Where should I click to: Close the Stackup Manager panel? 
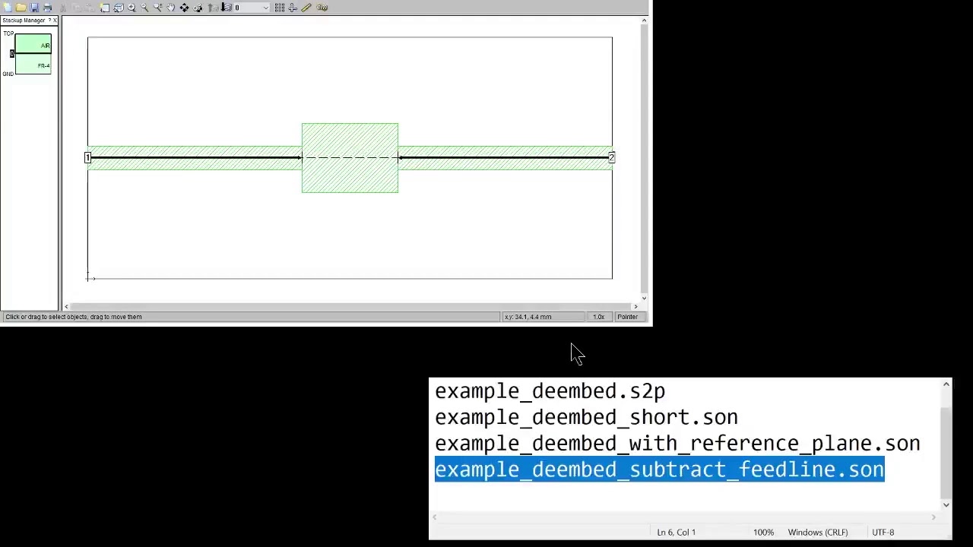[55, 21]
